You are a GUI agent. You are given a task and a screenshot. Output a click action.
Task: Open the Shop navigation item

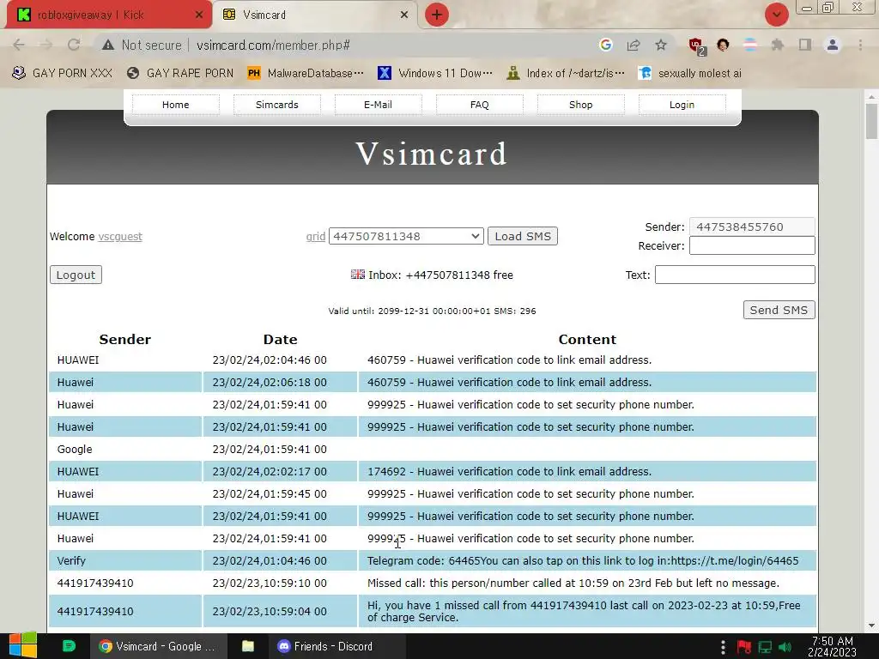pos(581,105)
